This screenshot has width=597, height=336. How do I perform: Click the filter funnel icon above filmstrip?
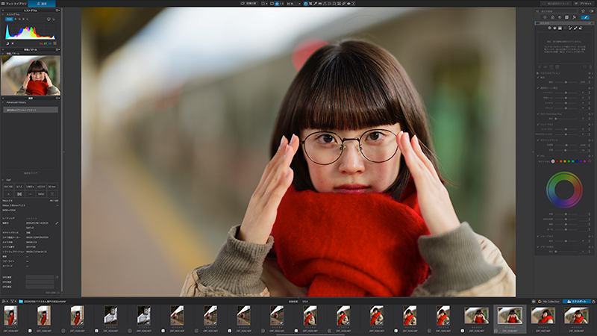click(13, 301)
